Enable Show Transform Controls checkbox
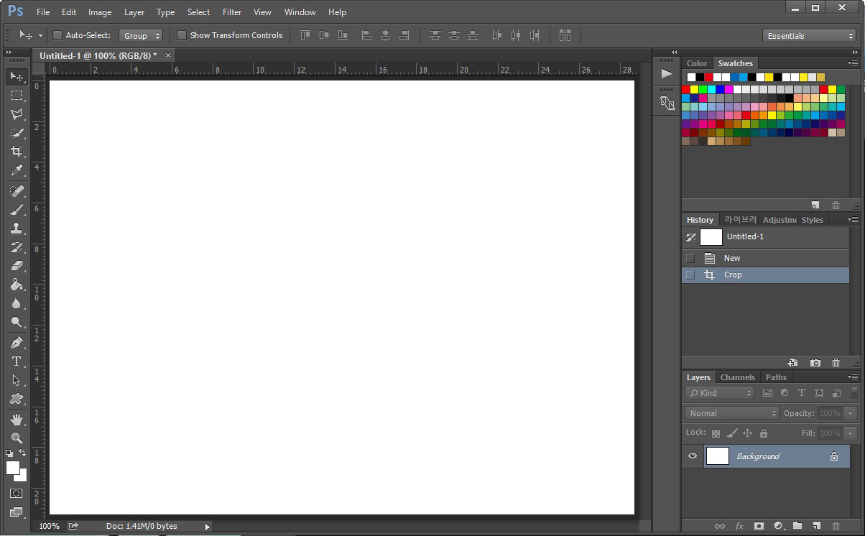Screen dimensions: 865x536 pos(182,35)
